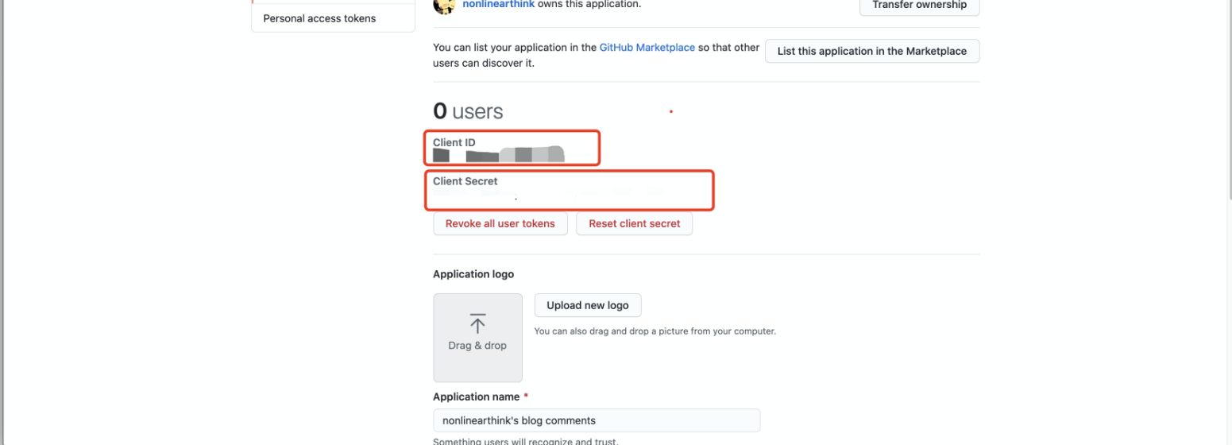Click Upload new logo button
1232x445 pixels.
click(587, 305)
